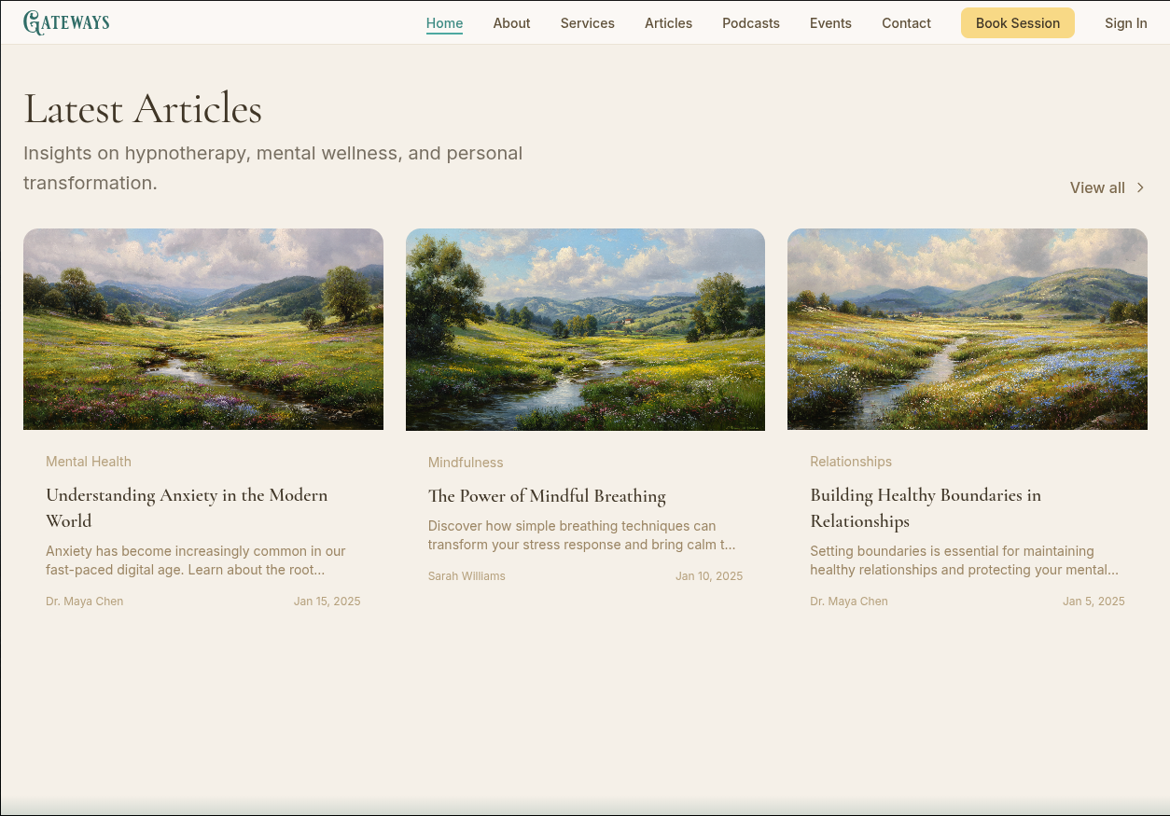
Task: Open the Understanding Anxiety article thumbnail
Action: coord(203,329)
